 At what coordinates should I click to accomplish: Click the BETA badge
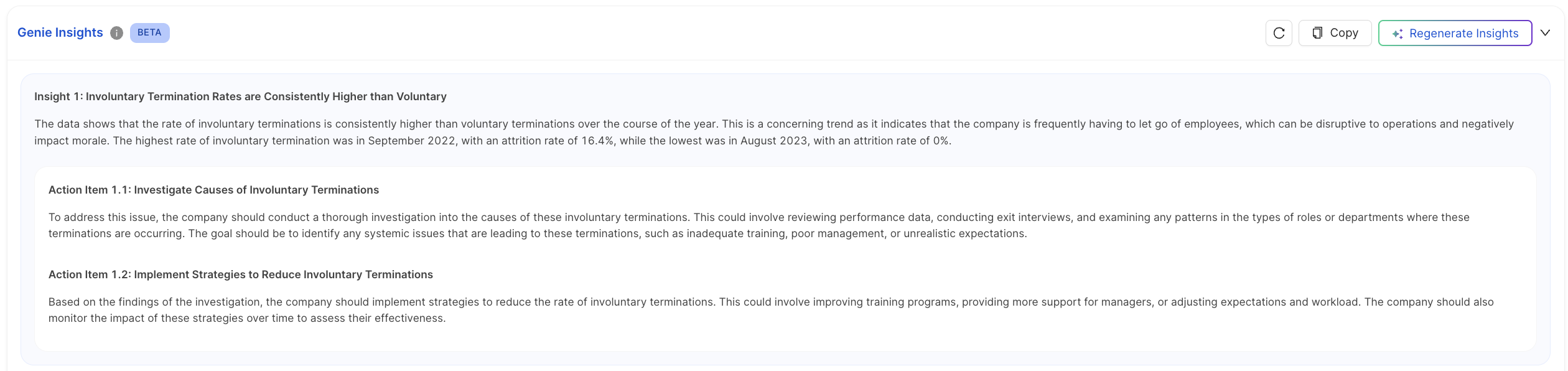(149, 33)
